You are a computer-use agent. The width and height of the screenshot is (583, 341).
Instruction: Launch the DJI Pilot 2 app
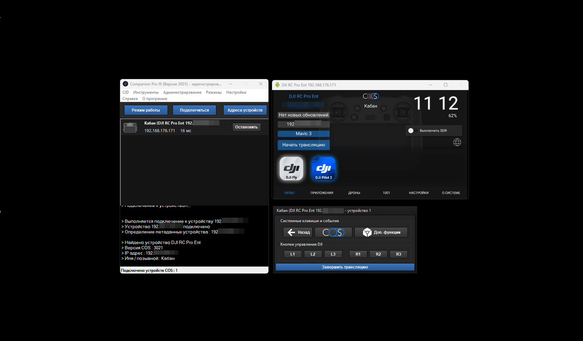(323, 169)
